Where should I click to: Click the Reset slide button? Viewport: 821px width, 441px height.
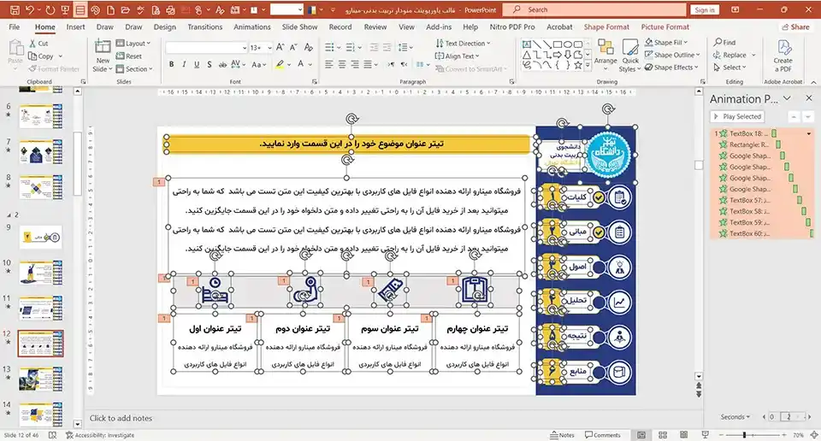[129, 56]
